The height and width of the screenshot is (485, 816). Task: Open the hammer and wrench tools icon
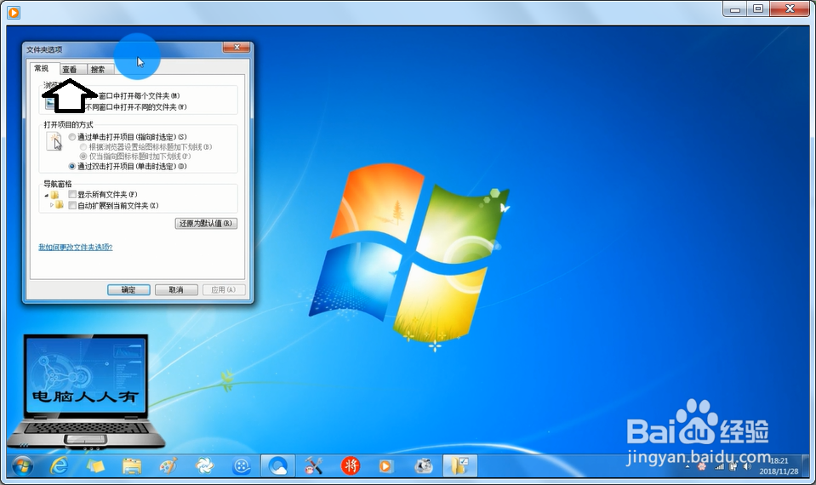point(314,465)
